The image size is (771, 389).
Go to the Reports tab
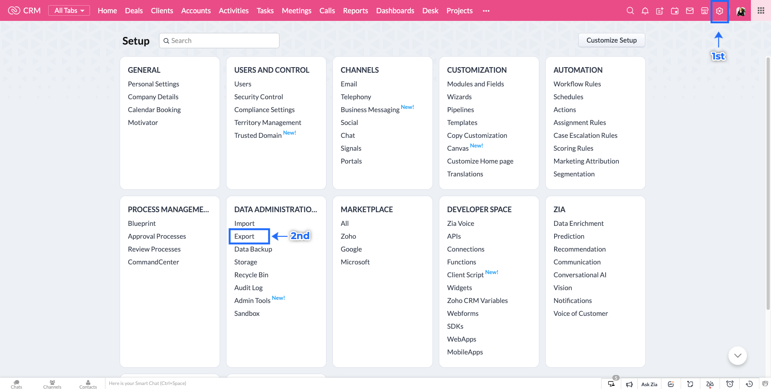tap(355, 11)
